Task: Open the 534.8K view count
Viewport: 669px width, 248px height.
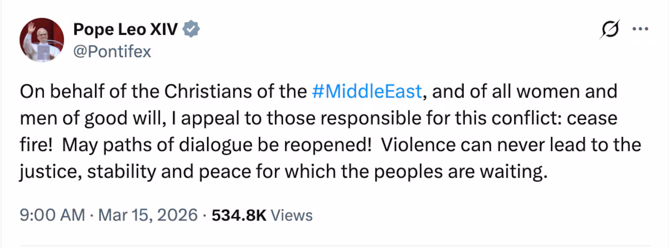Action: tap(239, 215)
